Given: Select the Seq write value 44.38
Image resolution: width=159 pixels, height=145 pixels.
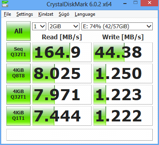Looking at the screenshot, I should tap(123, 52).
